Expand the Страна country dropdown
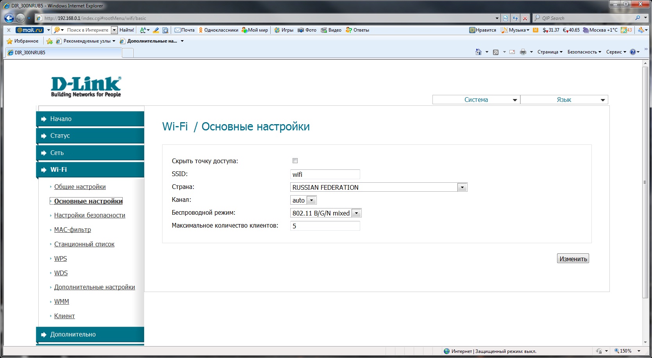 tap(462, 187)
